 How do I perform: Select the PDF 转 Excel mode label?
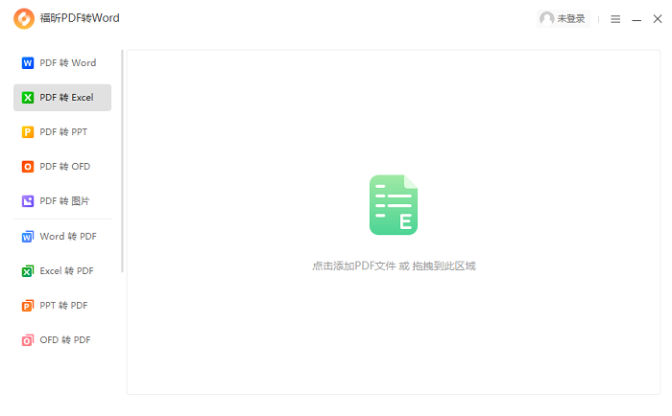66,98
